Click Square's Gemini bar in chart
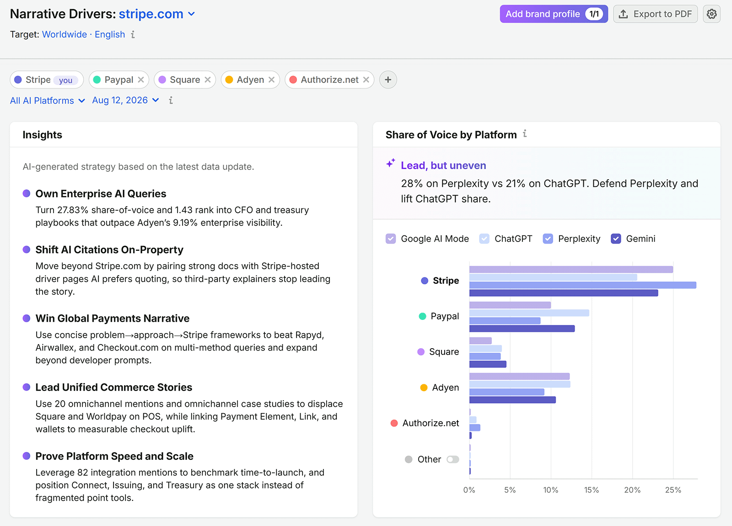 coord(488,364)
